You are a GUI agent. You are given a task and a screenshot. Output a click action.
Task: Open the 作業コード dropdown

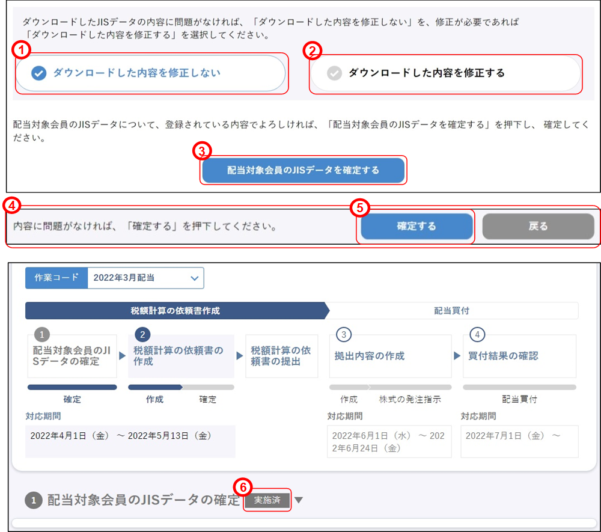145,278
